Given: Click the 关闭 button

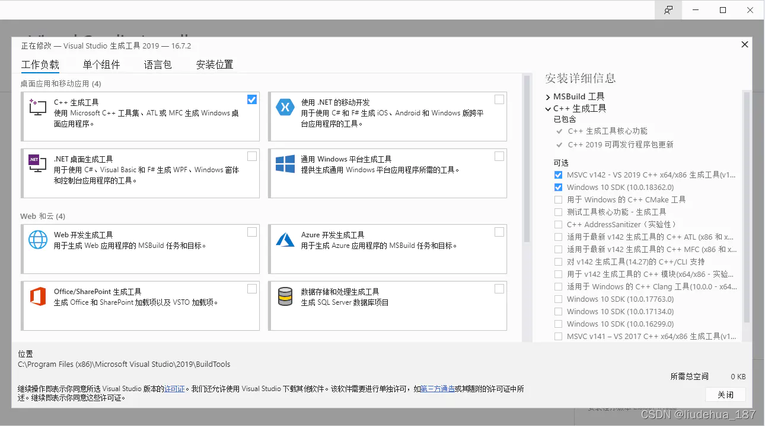Looking at the screenshot, I should click(725, 395).
